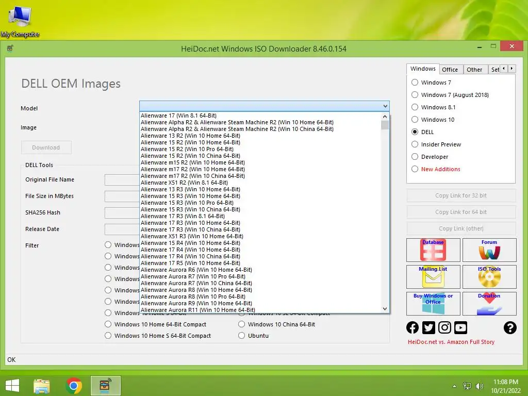
Task: Open the Donation icon button
Action: click(489, 304)
